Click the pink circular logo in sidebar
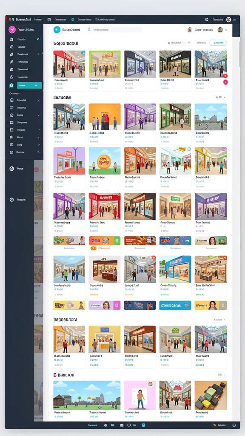The image size is (245, 436). [12, 29]
